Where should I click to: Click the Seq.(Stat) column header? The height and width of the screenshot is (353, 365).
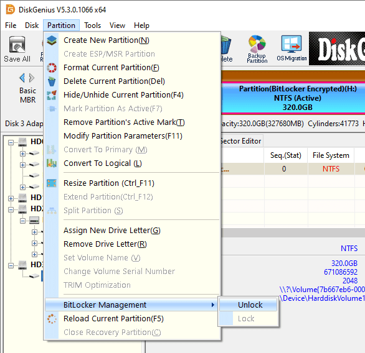[x=286, y=155]
